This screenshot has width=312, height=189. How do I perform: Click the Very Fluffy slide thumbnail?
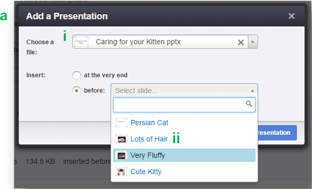121,155
